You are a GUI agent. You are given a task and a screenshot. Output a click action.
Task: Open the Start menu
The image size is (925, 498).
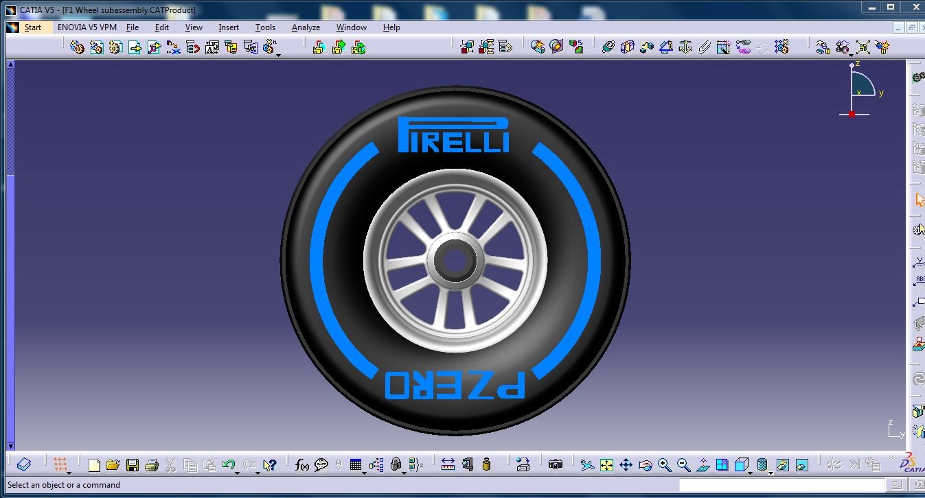pyautogui.click(x=33, y=27)
